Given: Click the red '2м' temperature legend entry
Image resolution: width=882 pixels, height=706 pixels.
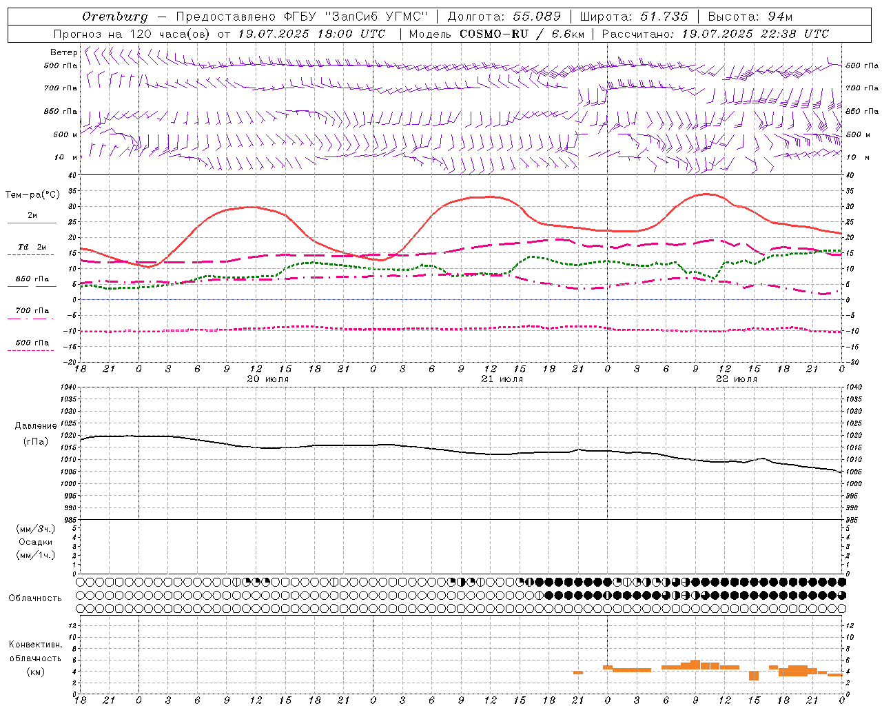Looking at the screenshot, I should click(x=32, y=216).
